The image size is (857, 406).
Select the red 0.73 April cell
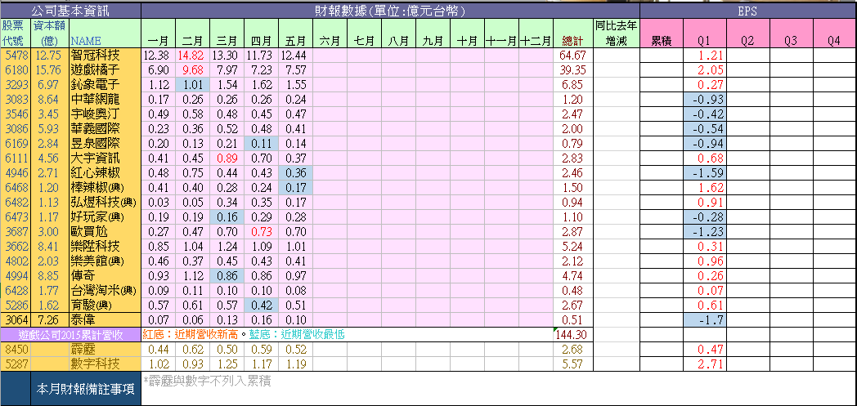tap(261, 232)
